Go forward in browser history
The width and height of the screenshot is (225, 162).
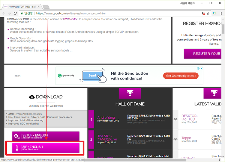pyautogui.click(x=9, y=13)
